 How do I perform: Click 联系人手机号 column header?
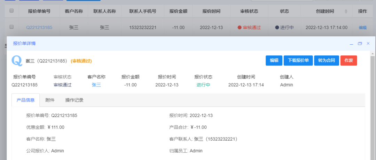[x=143, y=11]
